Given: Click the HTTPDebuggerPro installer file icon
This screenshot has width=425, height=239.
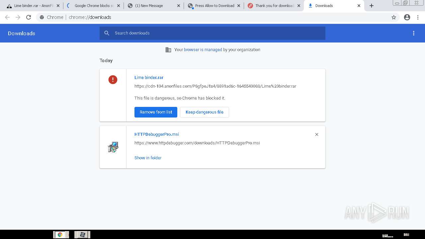Looking at the screenshot, I should click(113, 147).
